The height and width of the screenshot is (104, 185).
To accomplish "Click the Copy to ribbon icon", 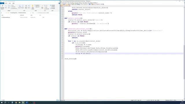I will pyautogui.click(x=23, y=7).
